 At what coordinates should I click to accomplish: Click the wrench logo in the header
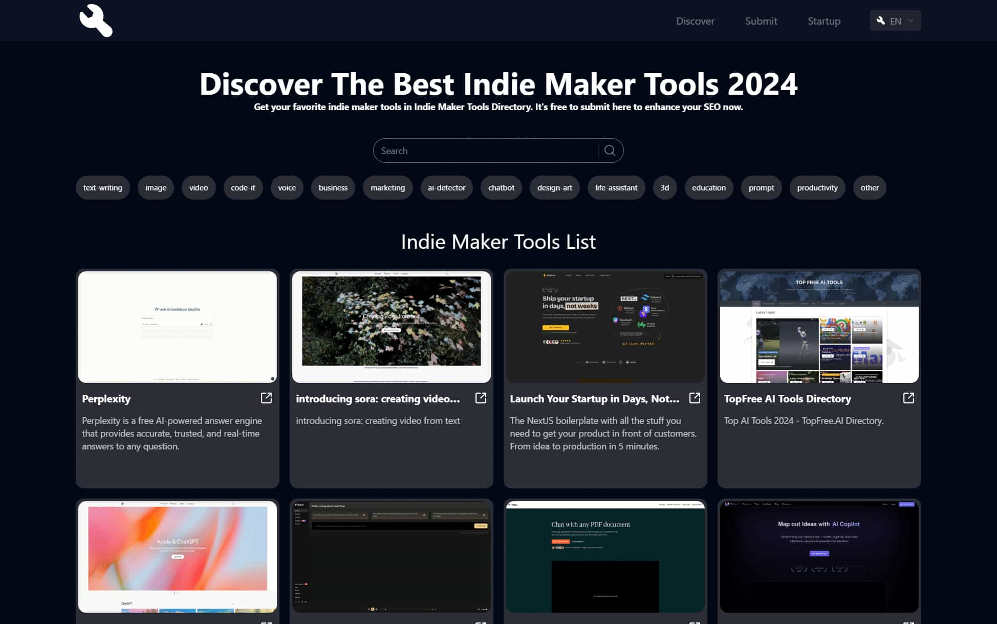(x=96, y=20)
